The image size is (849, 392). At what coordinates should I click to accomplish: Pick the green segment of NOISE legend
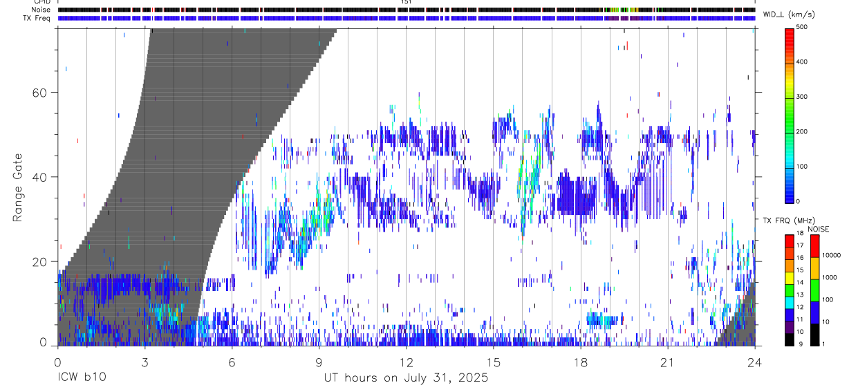pos(814,290)
